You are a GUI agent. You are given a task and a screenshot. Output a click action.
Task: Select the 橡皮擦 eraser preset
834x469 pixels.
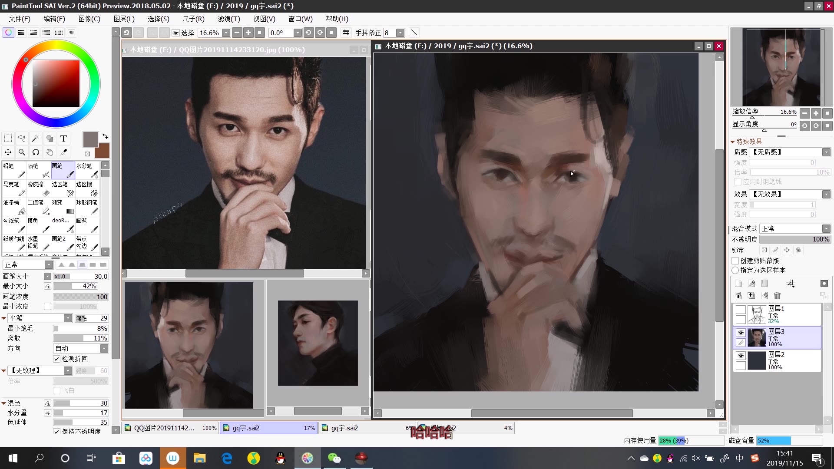[39, 188]
